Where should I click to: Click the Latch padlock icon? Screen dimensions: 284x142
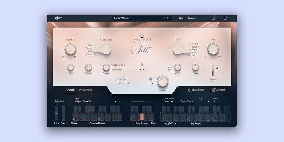pos(56,102)
